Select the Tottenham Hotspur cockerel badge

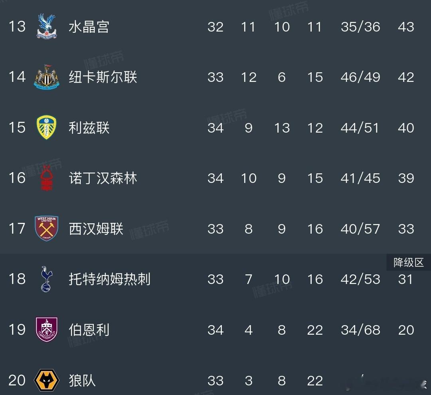click(45, 279)
